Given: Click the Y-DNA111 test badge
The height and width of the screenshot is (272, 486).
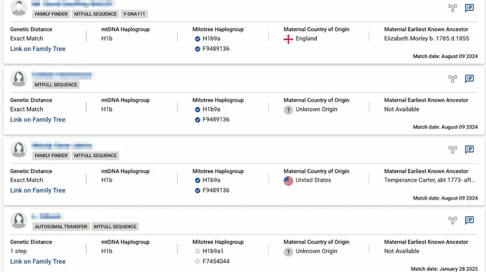Looking at the screenshot, I should coord(133,14).
